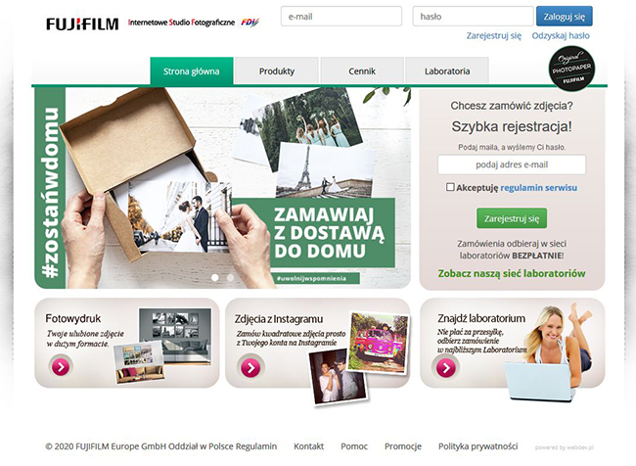Image resolution: width=636 pixels, height=466 pixels.
Task: Open the Odzyskaj hasło link
Action: 561,35
